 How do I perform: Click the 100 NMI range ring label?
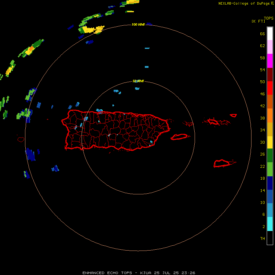tap(138, 24)
